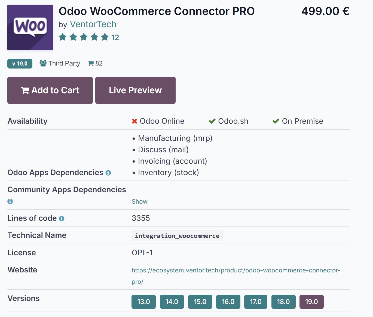Viewport: 373px width, 317px height.
Task: Add the connector to the cart
Action: (50, 90)
